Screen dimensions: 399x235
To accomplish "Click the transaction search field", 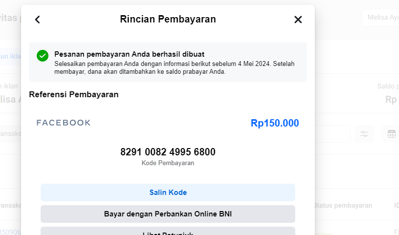I will tap(11, 133).
